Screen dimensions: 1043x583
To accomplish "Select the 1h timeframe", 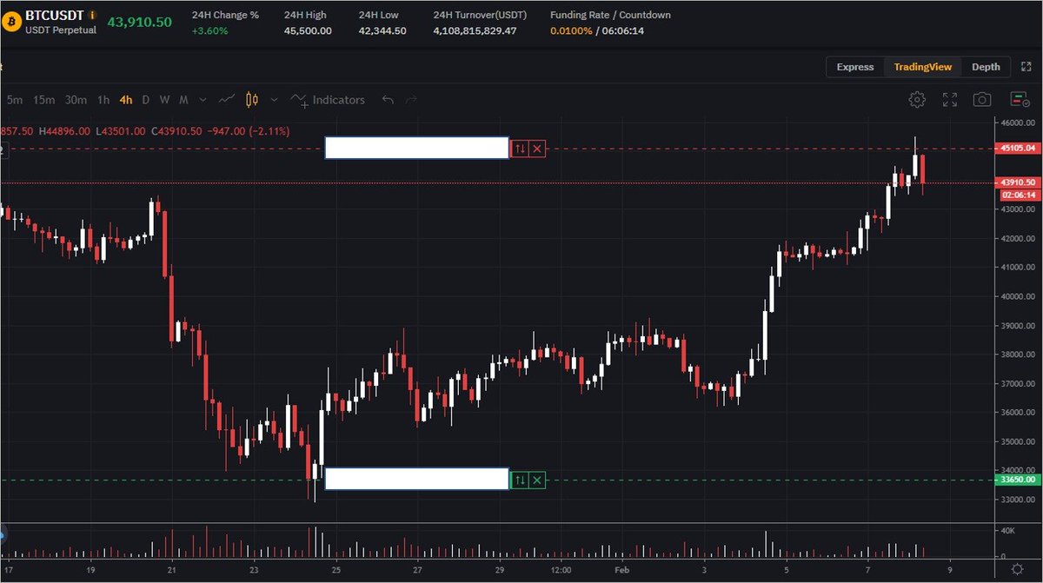I will pos(103,100).
